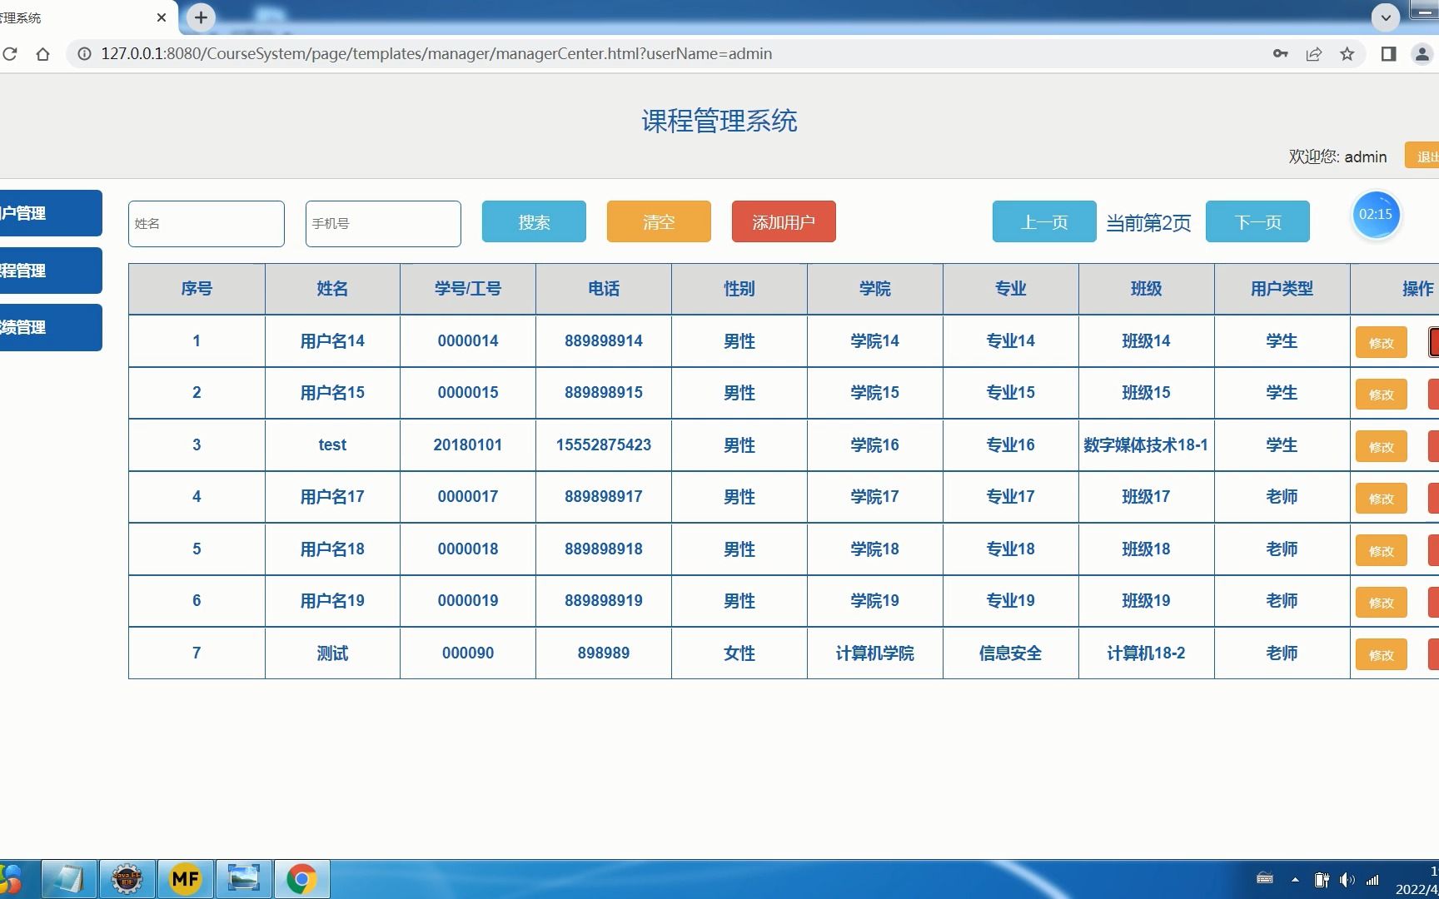Go to the next page with 下一页
1439x899 pixels.
click(1257, 221)
